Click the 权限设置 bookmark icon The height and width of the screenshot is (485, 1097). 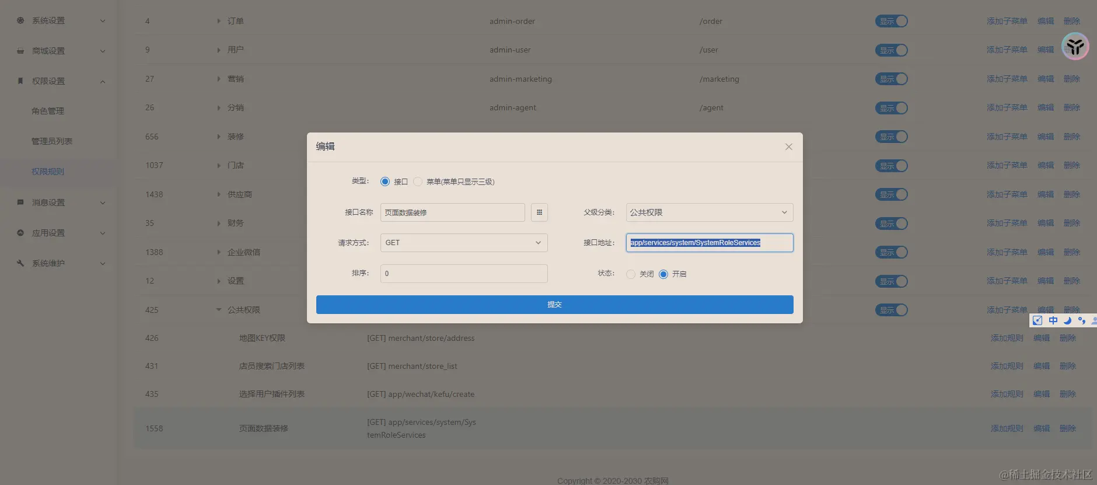20,81
